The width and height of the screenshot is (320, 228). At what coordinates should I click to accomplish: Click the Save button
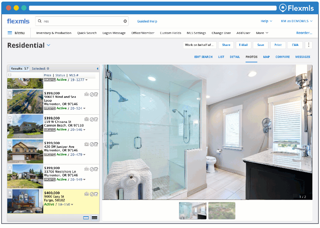tap(260, 45)
